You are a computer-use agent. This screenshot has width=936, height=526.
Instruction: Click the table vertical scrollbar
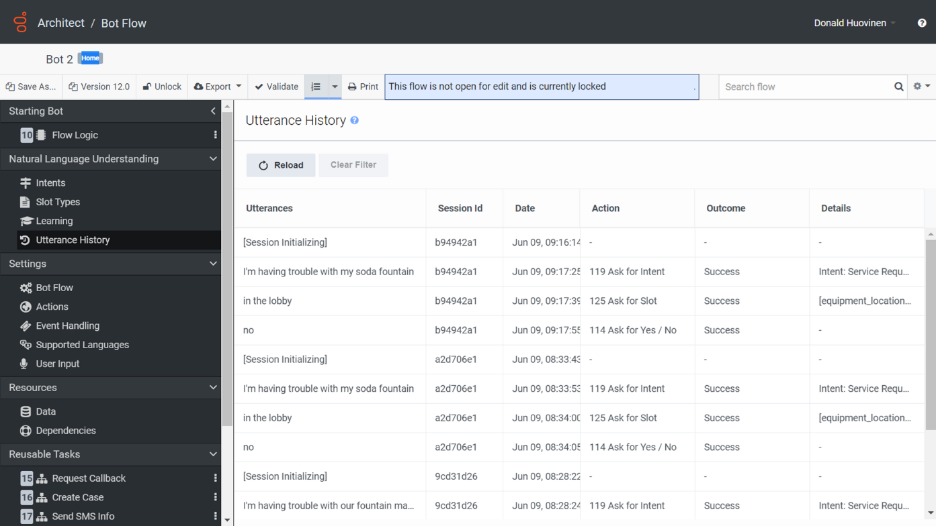(930, 335)
